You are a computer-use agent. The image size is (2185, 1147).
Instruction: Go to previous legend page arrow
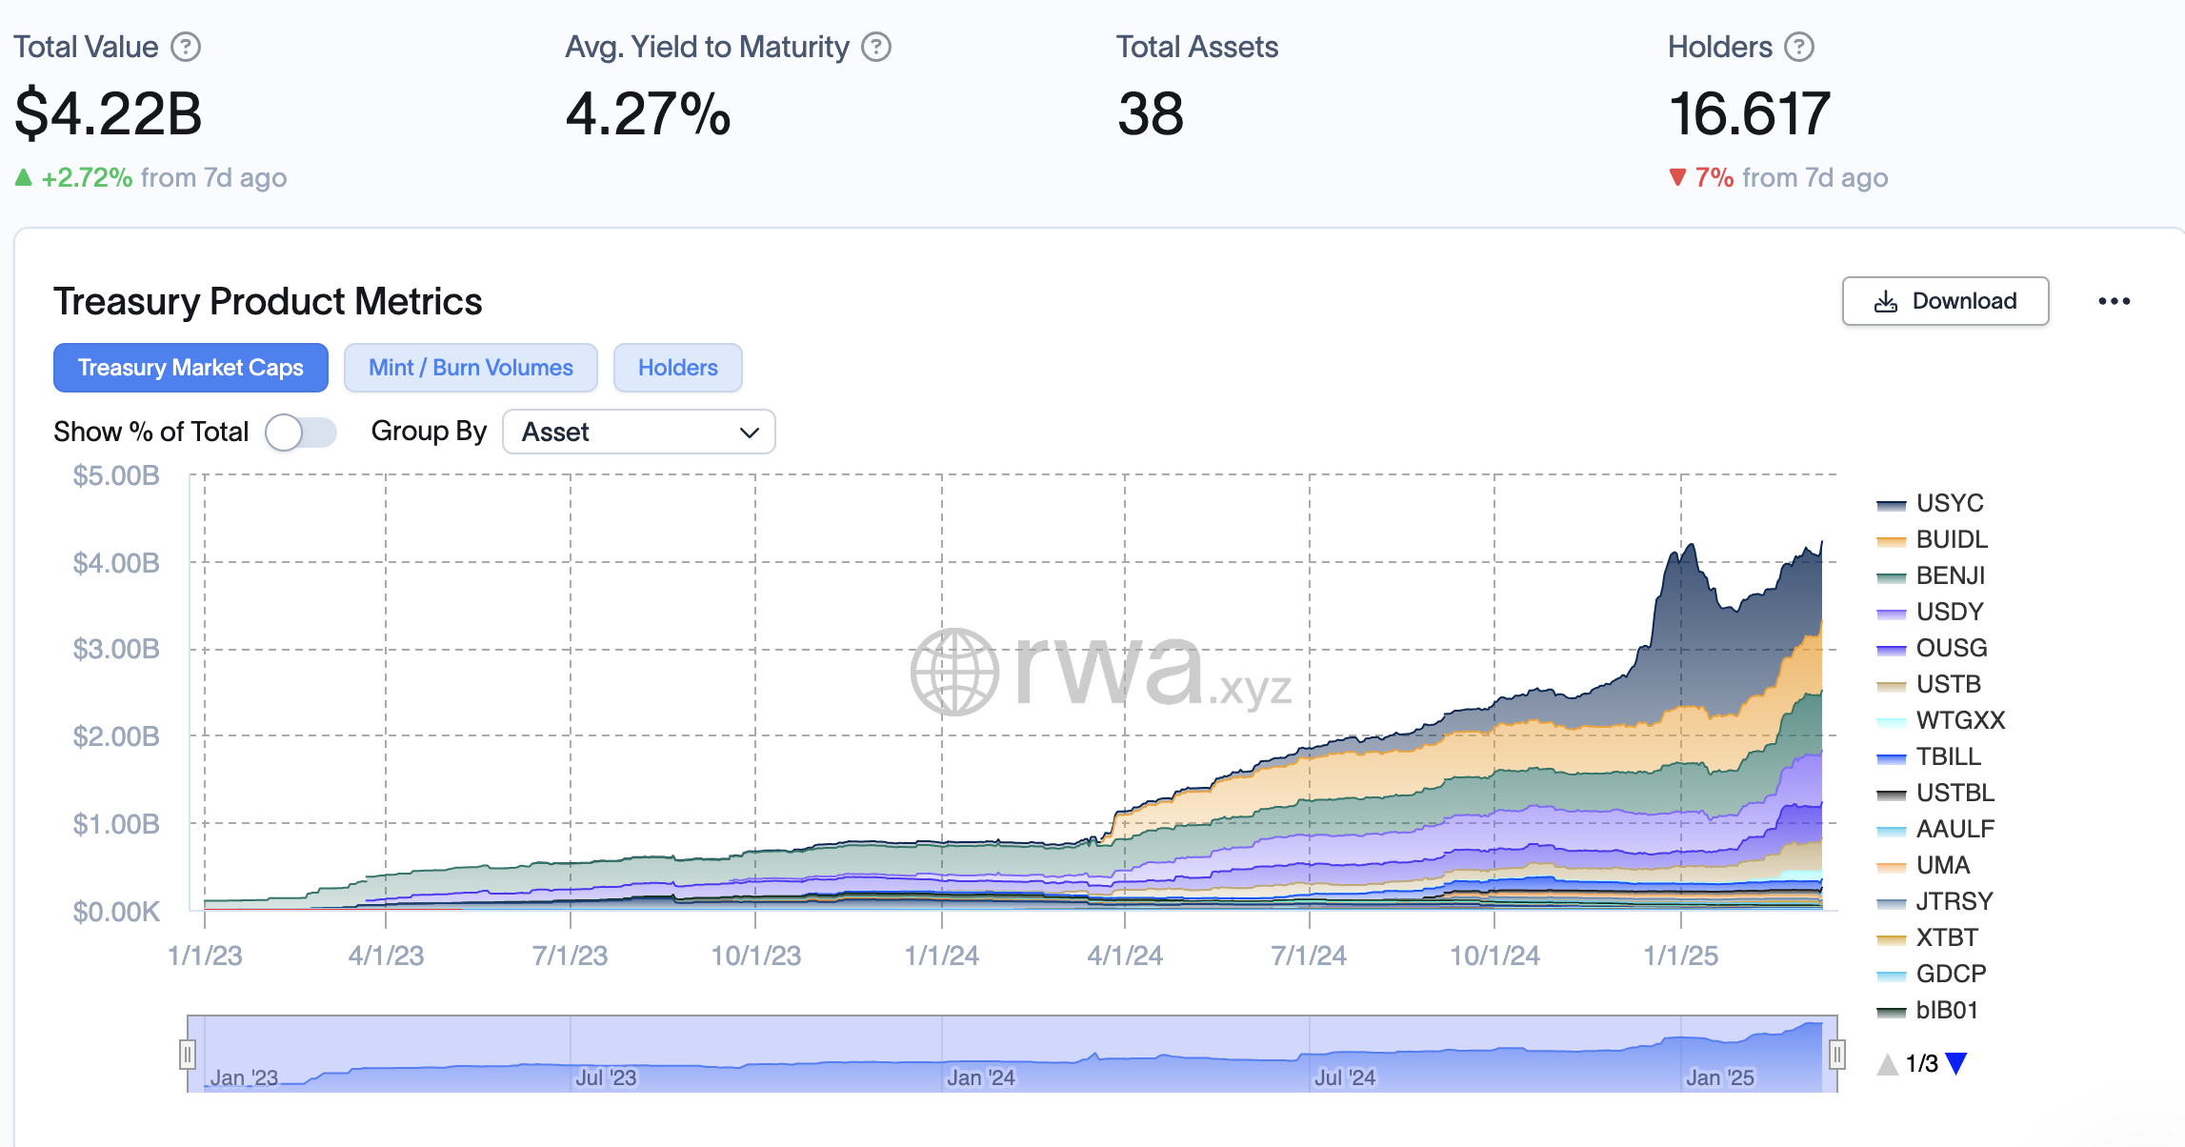(x=1888, y=1063)
